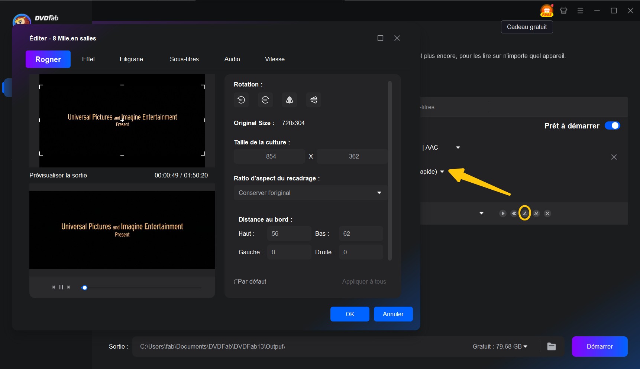
Task: Click the 00:00:49 / 01:50:20 timecode
Action: pyautogui.click(x=181, y=175)
